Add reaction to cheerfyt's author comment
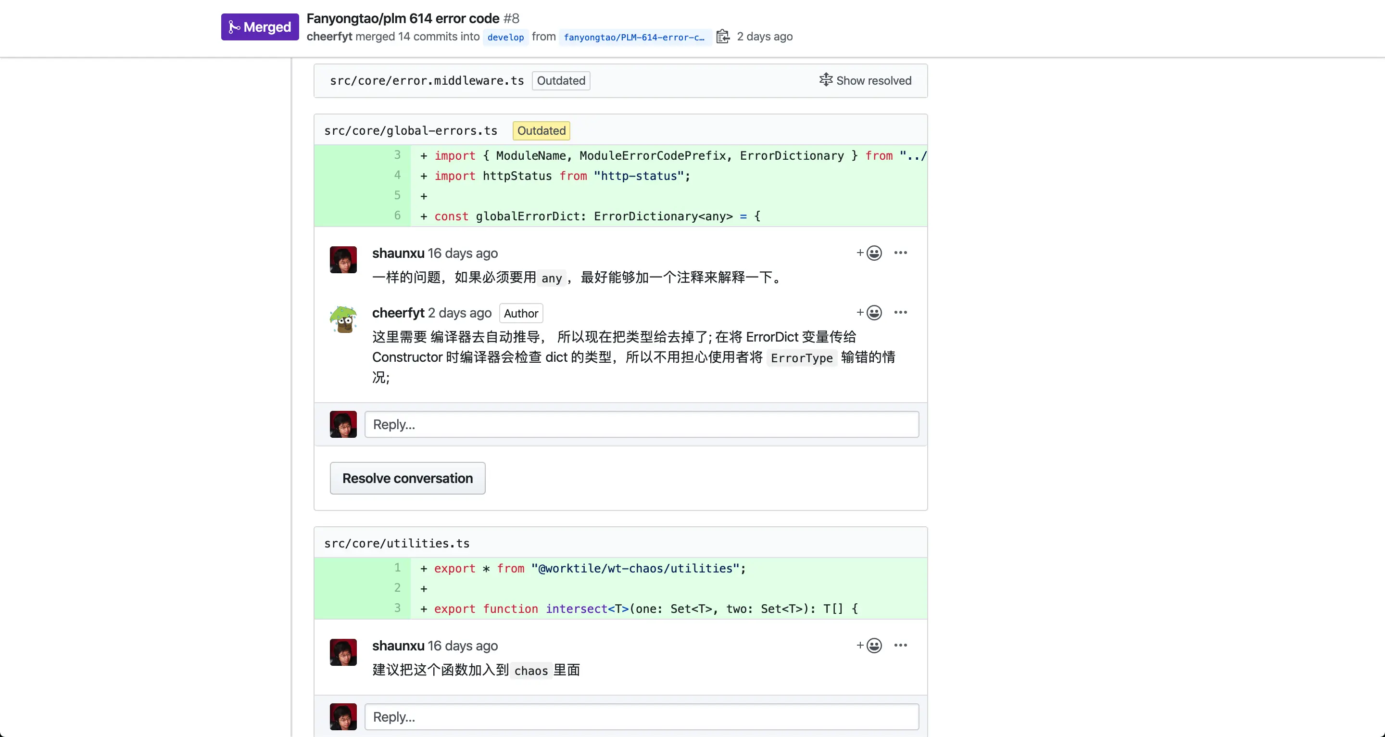The width and height of the screenshot is (1385, 737). click(x=869, y=313)
